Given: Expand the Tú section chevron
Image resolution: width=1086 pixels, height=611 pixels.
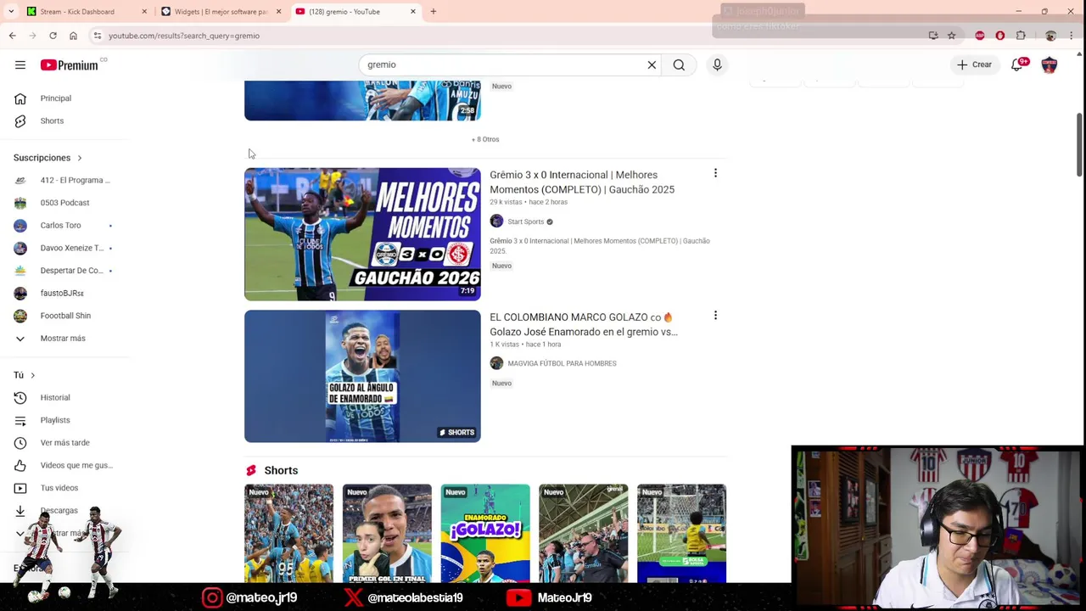Looking at the screenshot, I should 33,375.
